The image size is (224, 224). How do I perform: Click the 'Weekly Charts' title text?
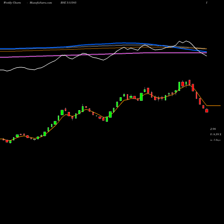pyautogui.click(x=12, y=3)
